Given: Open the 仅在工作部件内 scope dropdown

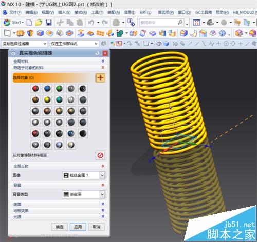Looking at the screenshot, I should click(x=75, y=44).
